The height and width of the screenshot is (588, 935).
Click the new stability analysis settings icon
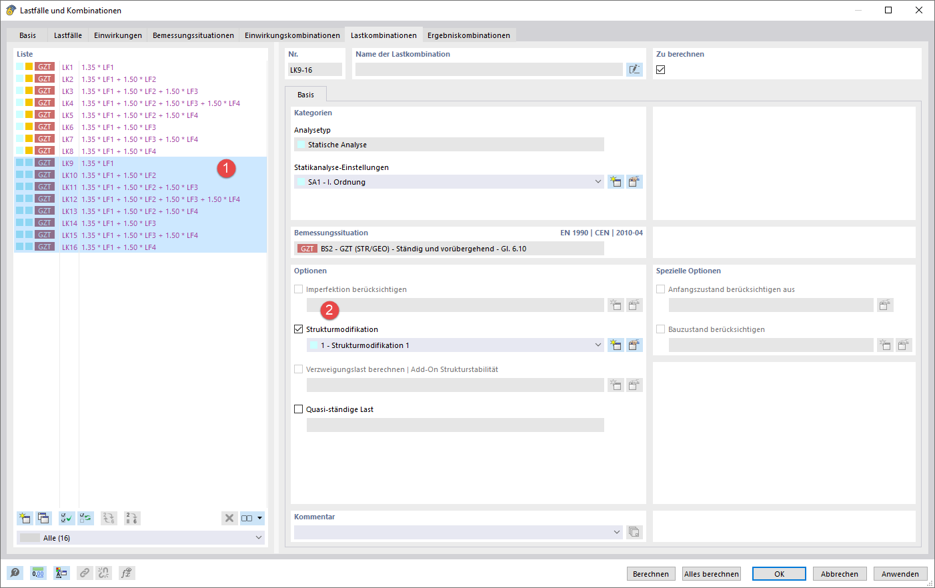[616, 385]
